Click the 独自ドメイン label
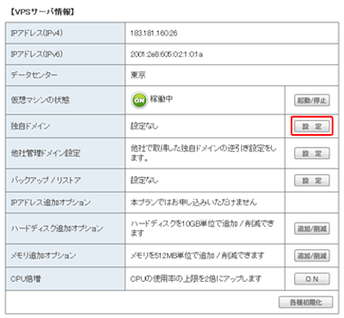This screenshot has width=344, height=318. 30,126
